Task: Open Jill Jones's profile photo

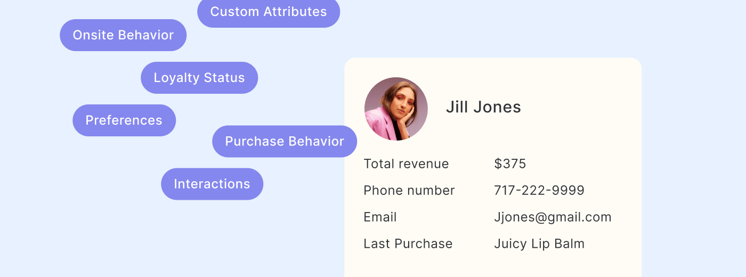Action: (396, 109)
